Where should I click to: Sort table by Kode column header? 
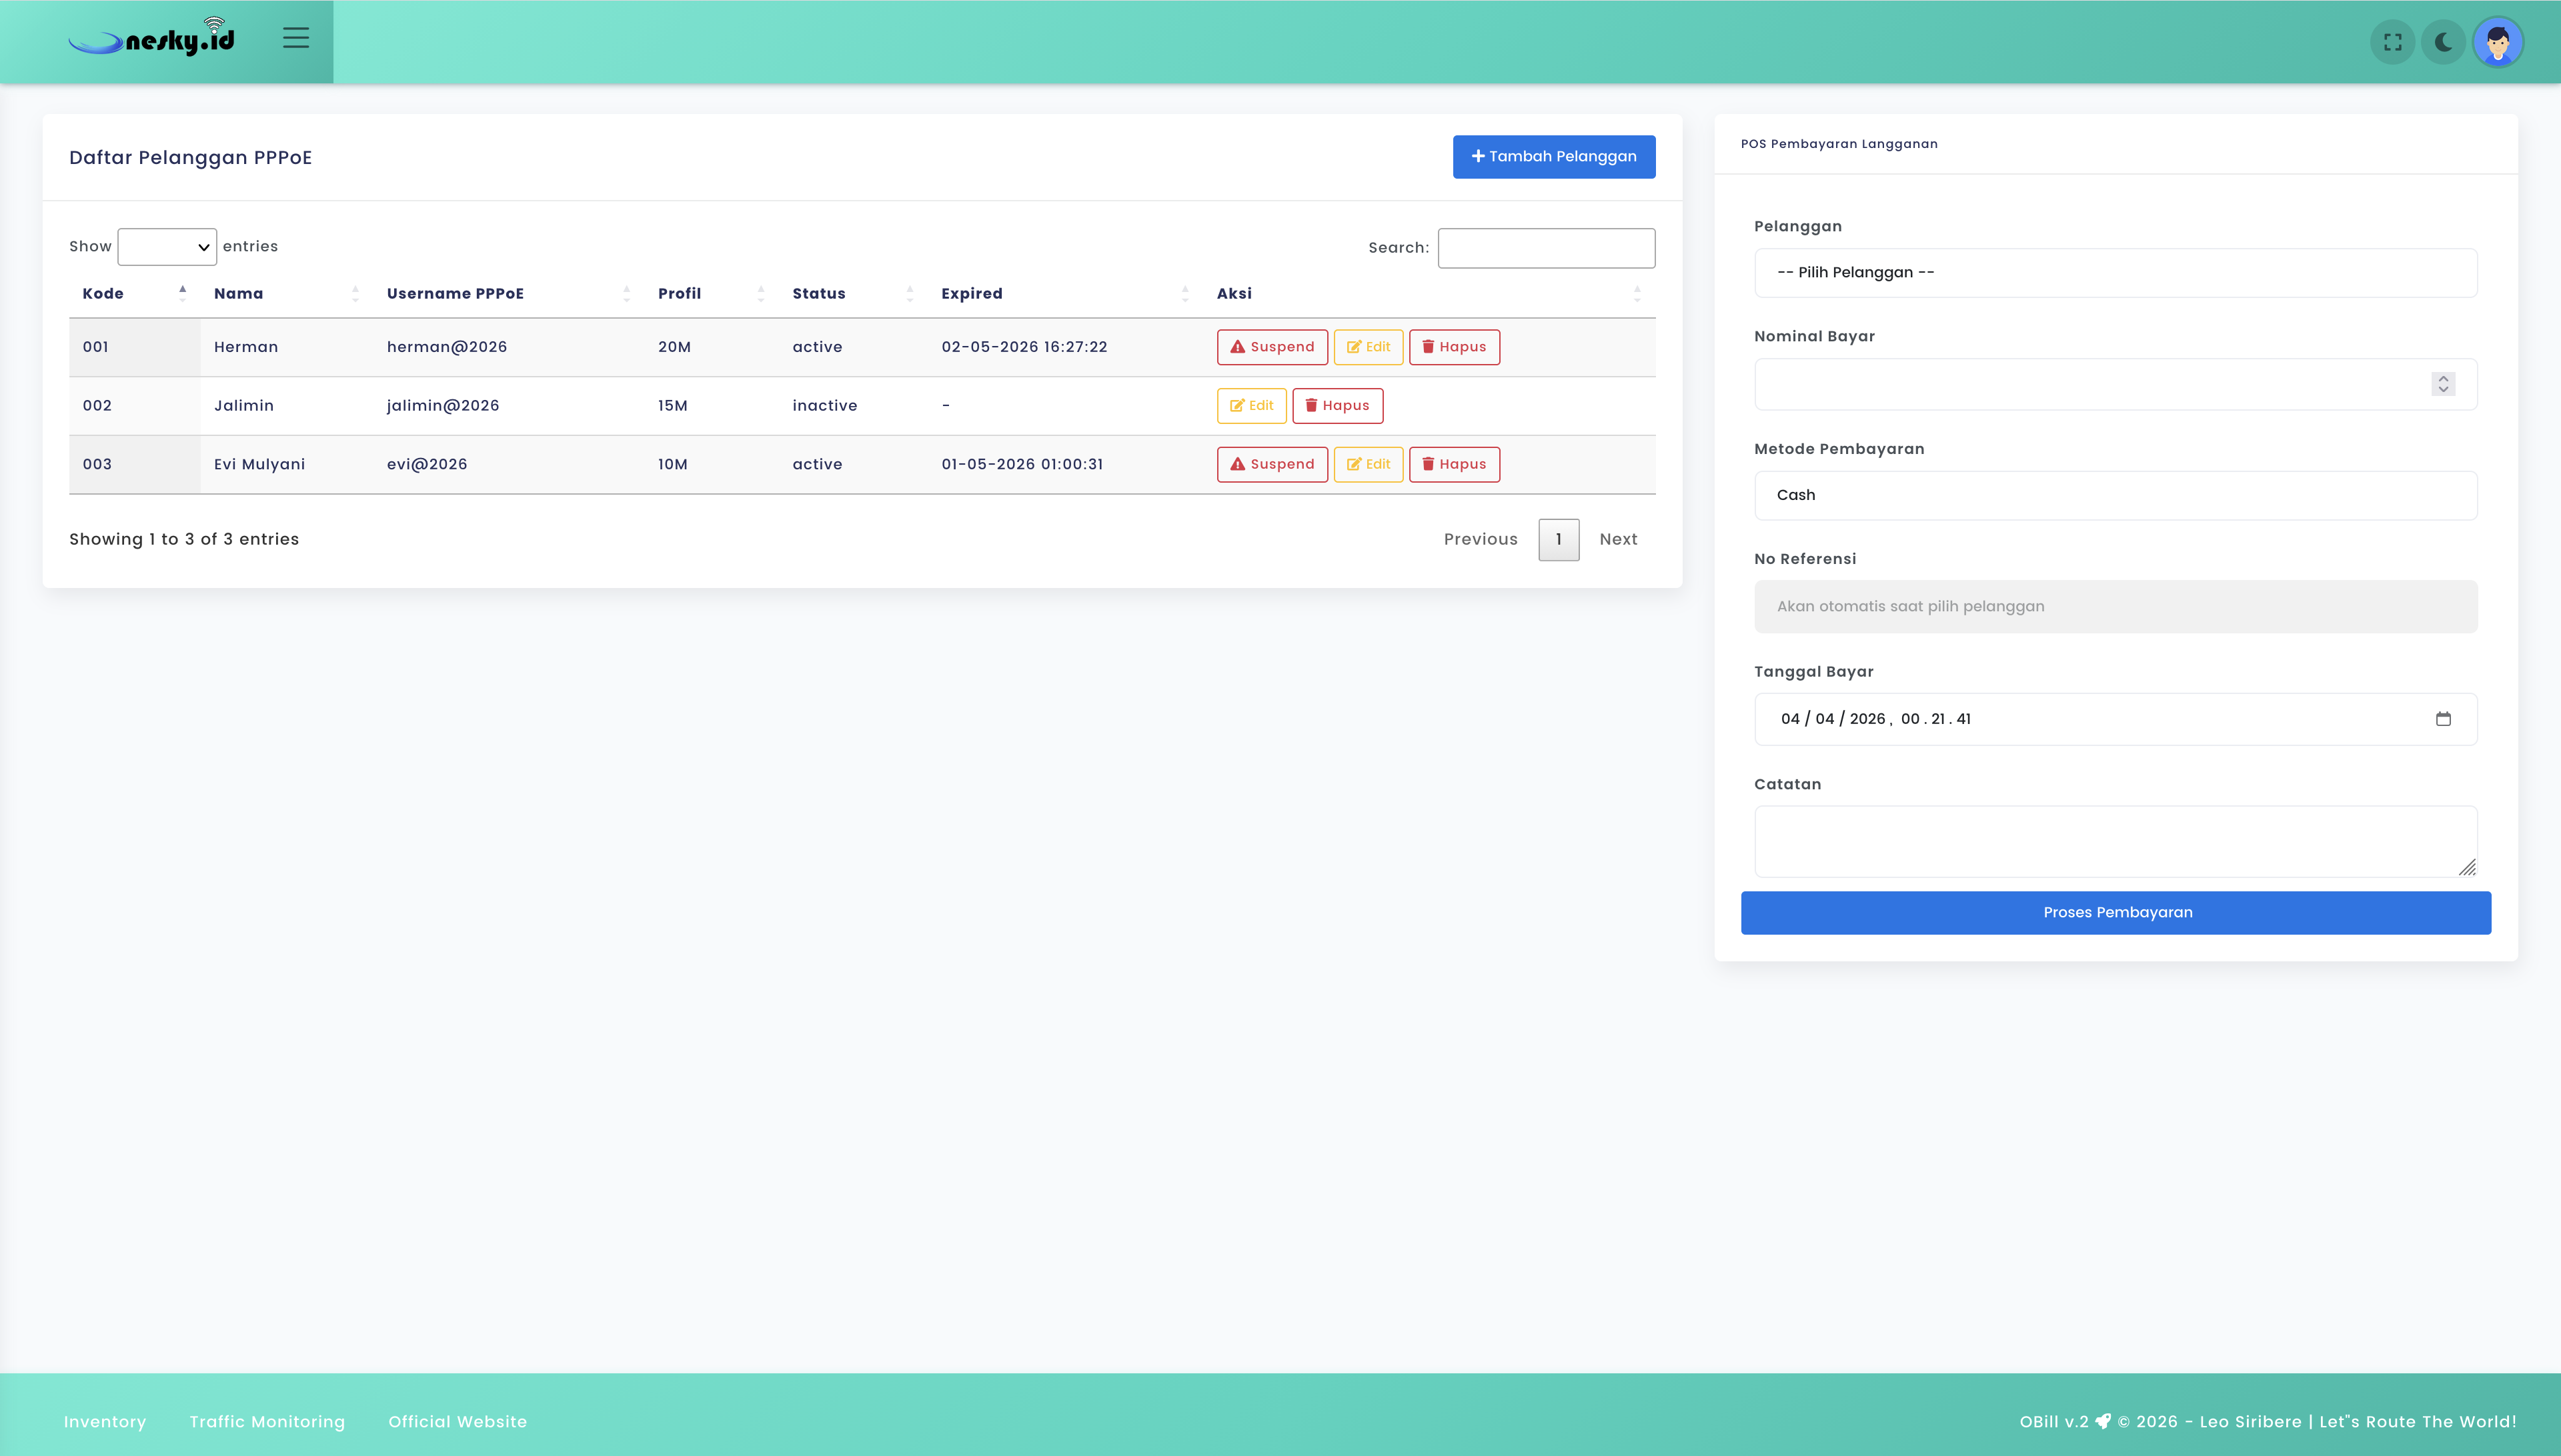point(103,293)
